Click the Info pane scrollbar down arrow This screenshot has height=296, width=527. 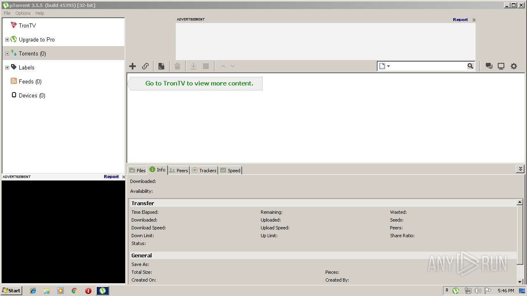(x=520, y=282)
